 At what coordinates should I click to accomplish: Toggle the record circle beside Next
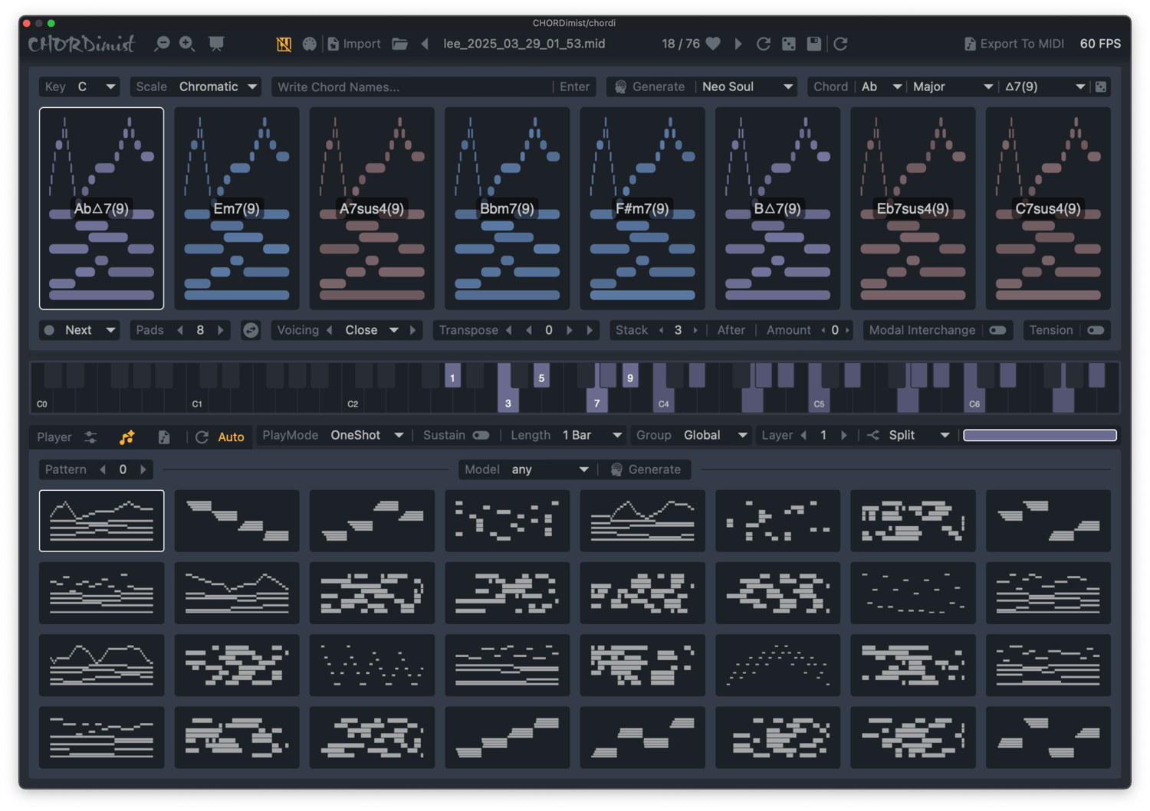[49, 330]
